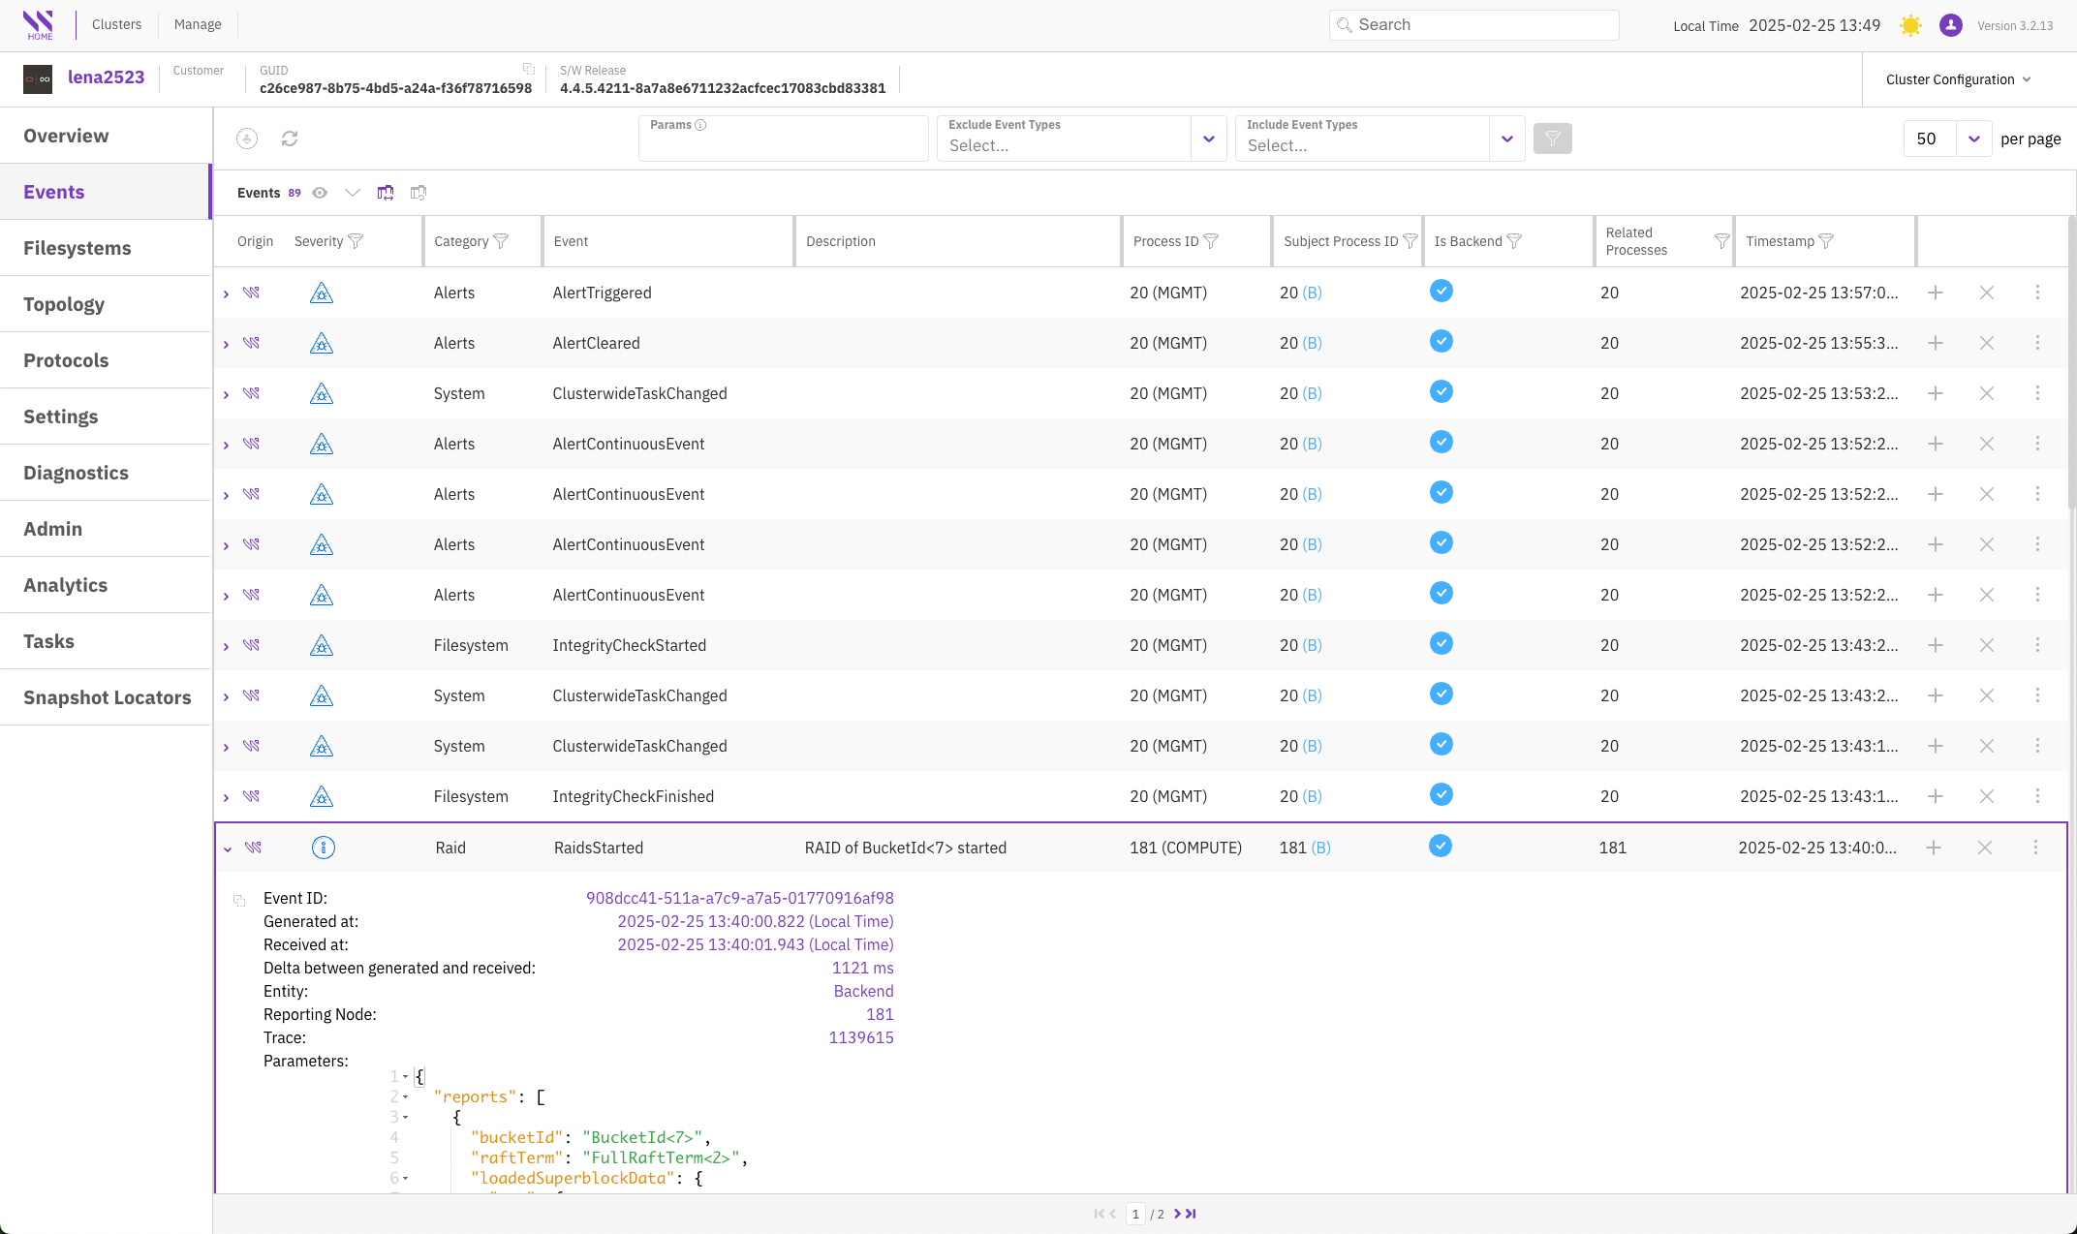Click the auto-fit column widths icon
This screenshot has width=2077, height=1234.
pyautogui.click(x=386, y=193)
